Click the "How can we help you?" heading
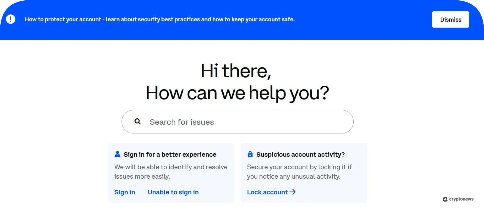 pos(237,93)
